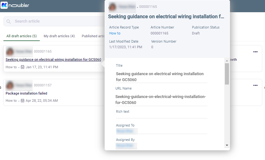The width and height of the screenshot is (265, 160).
Task: Click the 'How to' record type link
Action: tap(115, 33)
